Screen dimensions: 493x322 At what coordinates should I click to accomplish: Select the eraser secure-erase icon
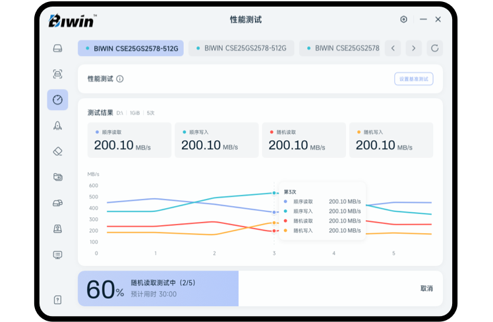coord(57,151)
